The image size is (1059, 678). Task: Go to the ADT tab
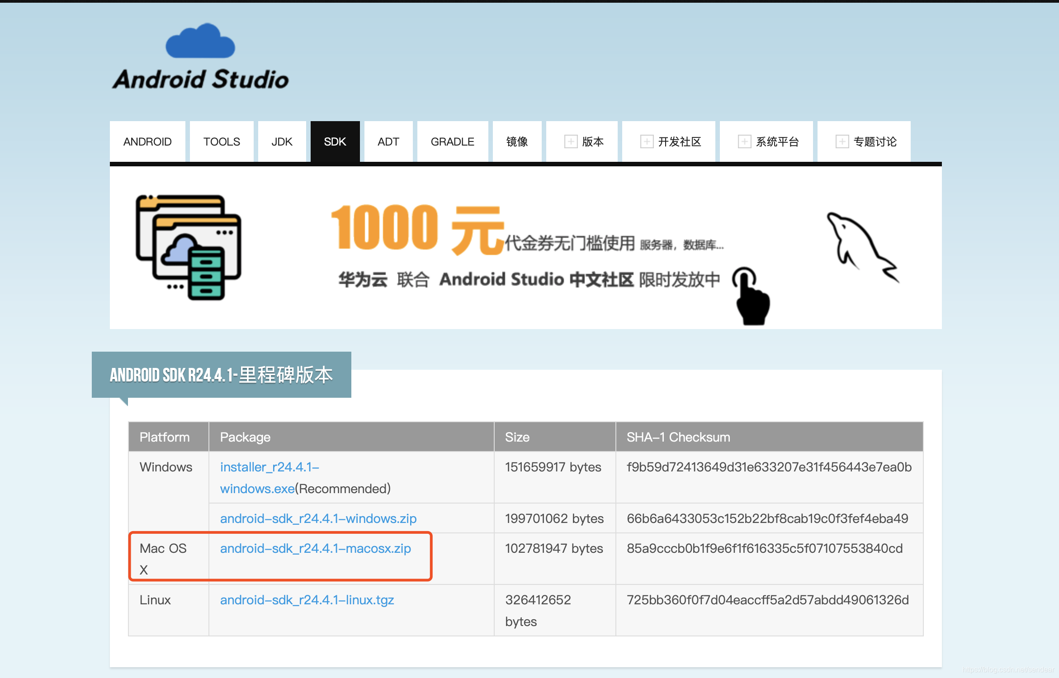[388, 141]
